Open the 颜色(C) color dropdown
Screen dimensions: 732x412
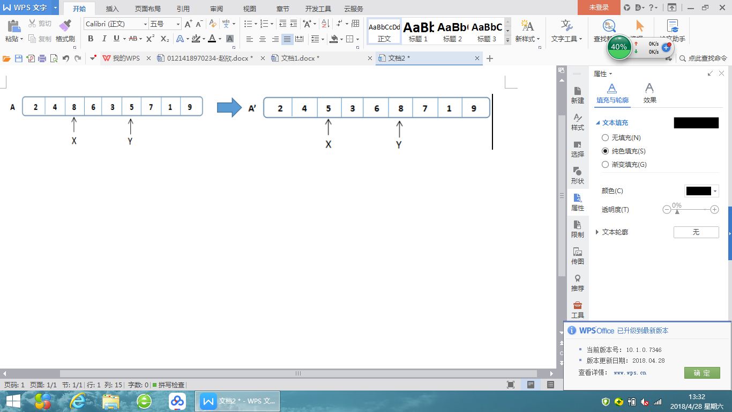(715, 191)
